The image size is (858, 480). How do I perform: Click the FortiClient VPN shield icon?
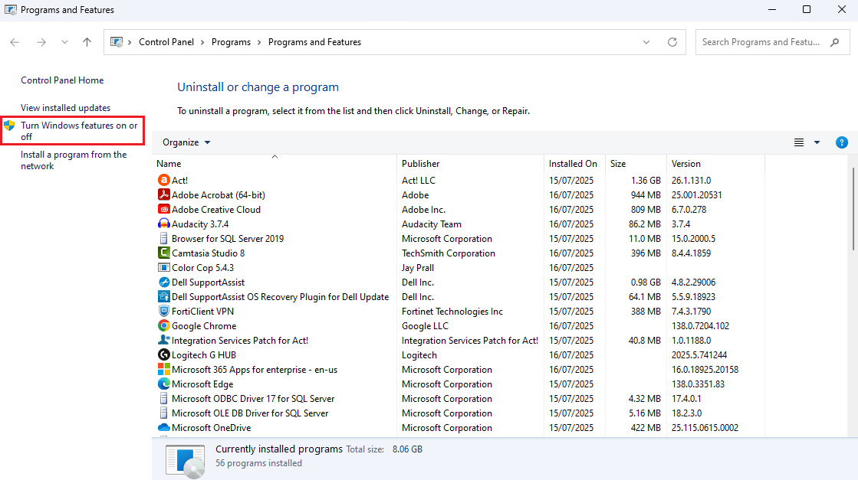pyautogui.click(x=163, y=312)
